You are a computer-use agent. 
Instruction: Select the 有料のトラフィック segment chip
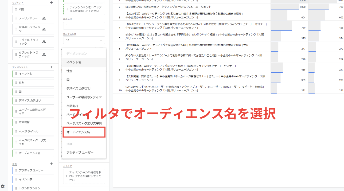pos(33,29)
